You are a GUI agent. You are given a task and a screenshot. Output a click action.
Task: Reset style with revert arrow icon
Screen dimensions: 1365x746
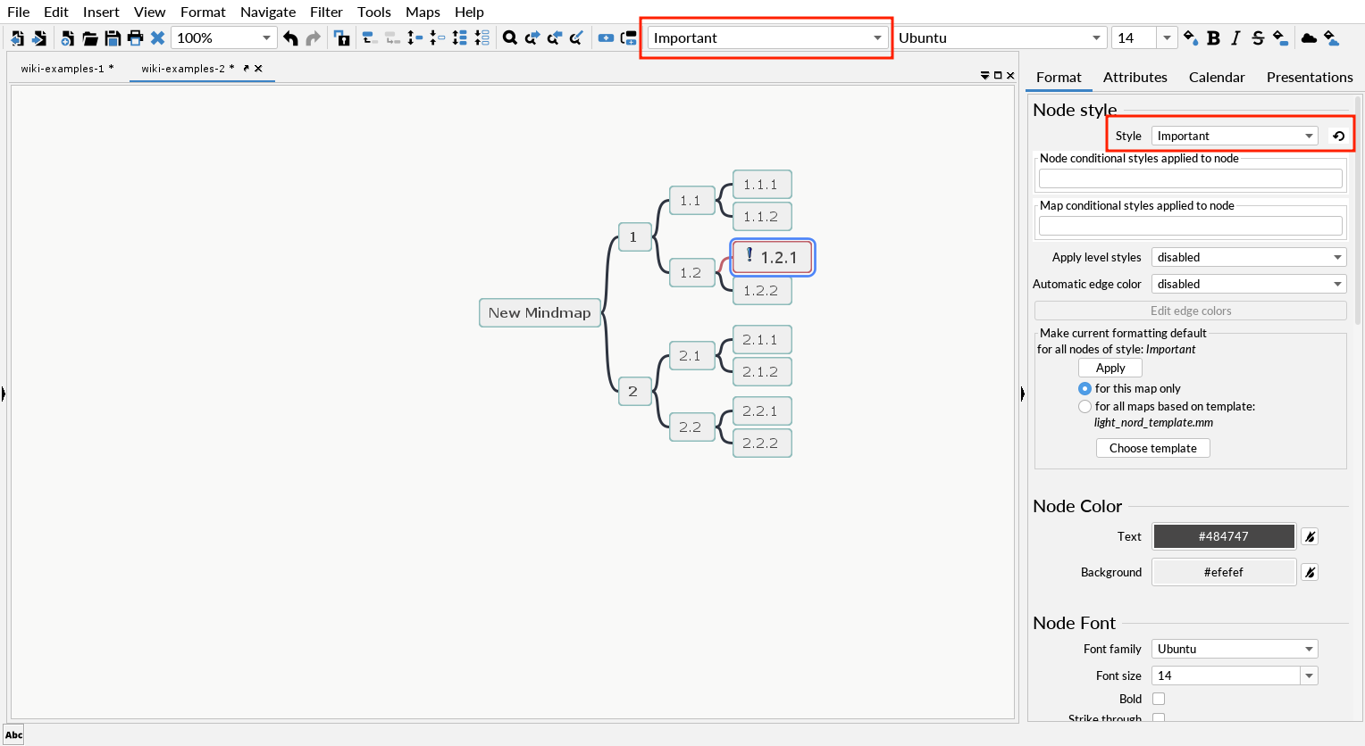[x=1338, y=136]
